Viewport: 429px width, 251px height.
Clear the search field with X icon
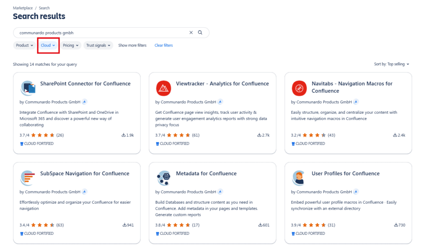pos(191,33)
